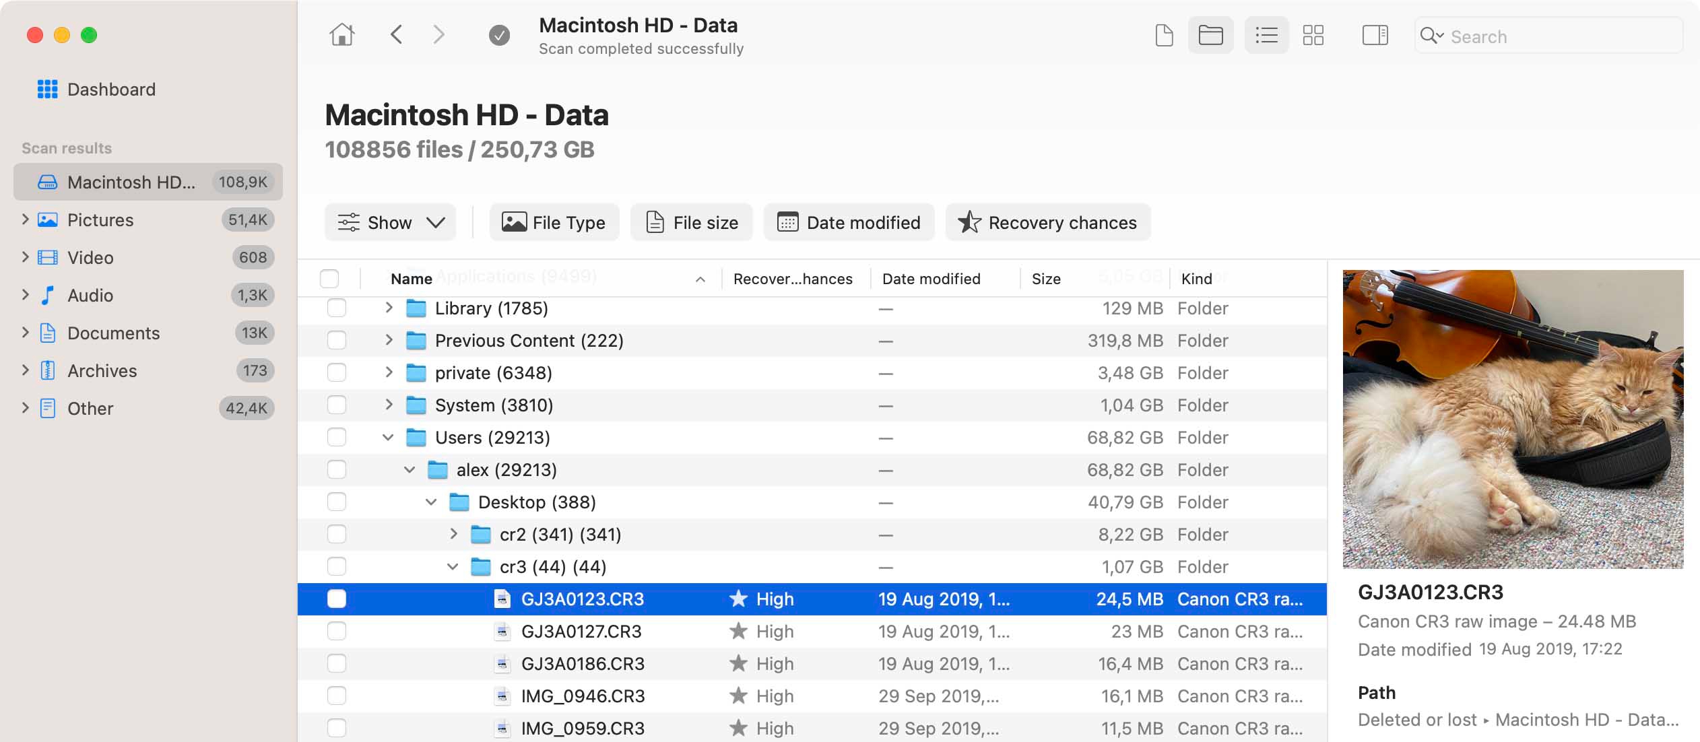Viewport: 1700px width, 742px height.
Task: Expand the Library folder in the file tree
Action: [x=389, y=308]
